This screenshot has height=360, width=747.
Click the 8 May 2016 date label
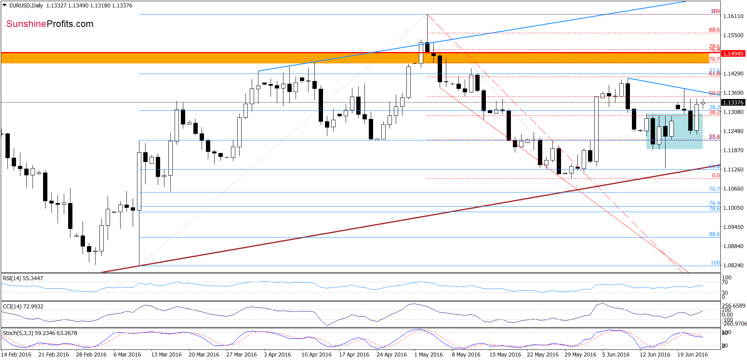[466, 355]
